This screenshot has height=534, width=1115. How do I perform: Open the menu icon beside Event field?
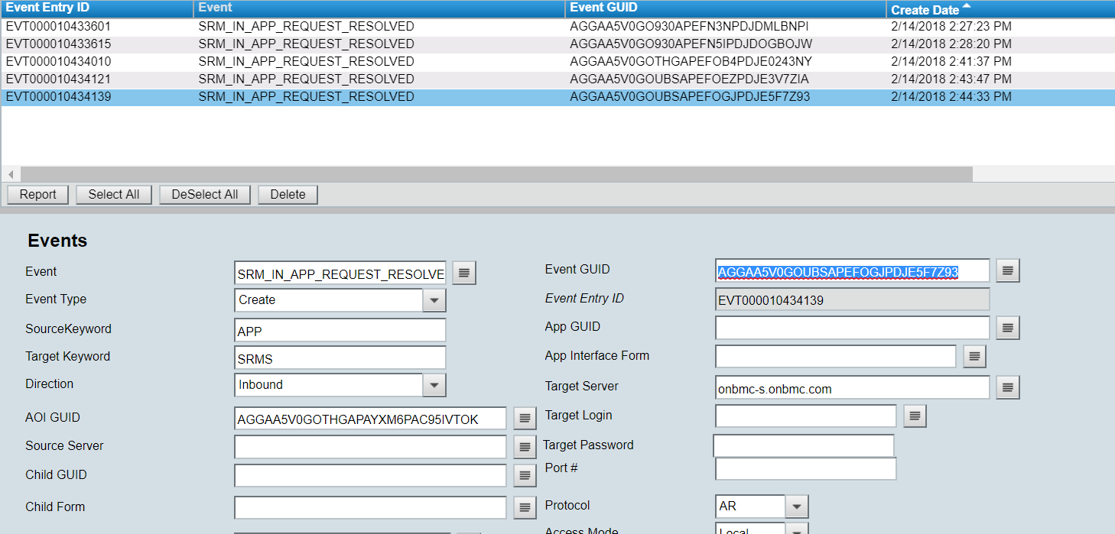(464, 273)
